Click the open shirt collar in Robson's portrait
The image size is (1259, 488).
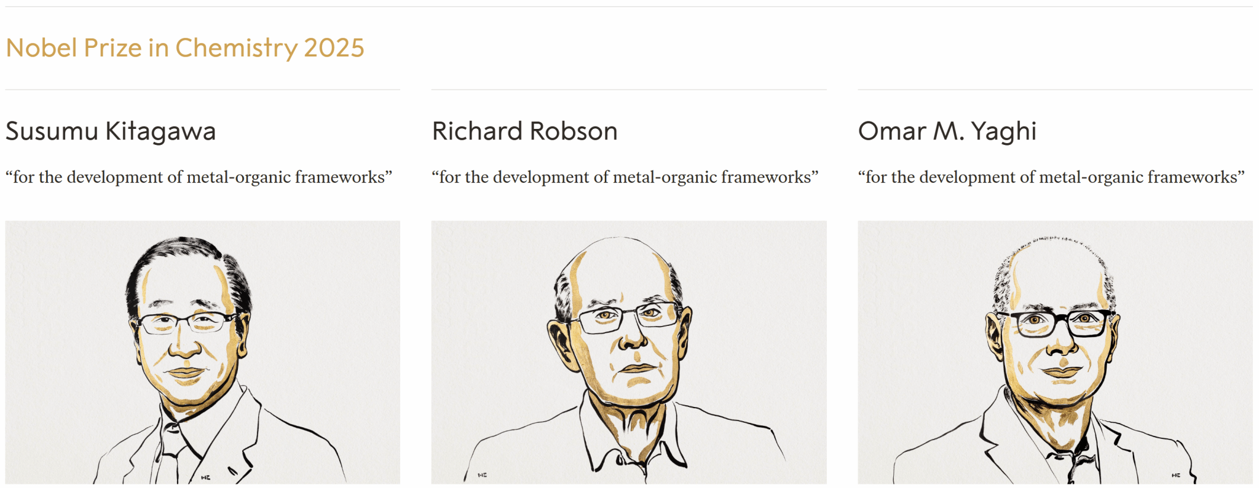click(x=633, y=442)
